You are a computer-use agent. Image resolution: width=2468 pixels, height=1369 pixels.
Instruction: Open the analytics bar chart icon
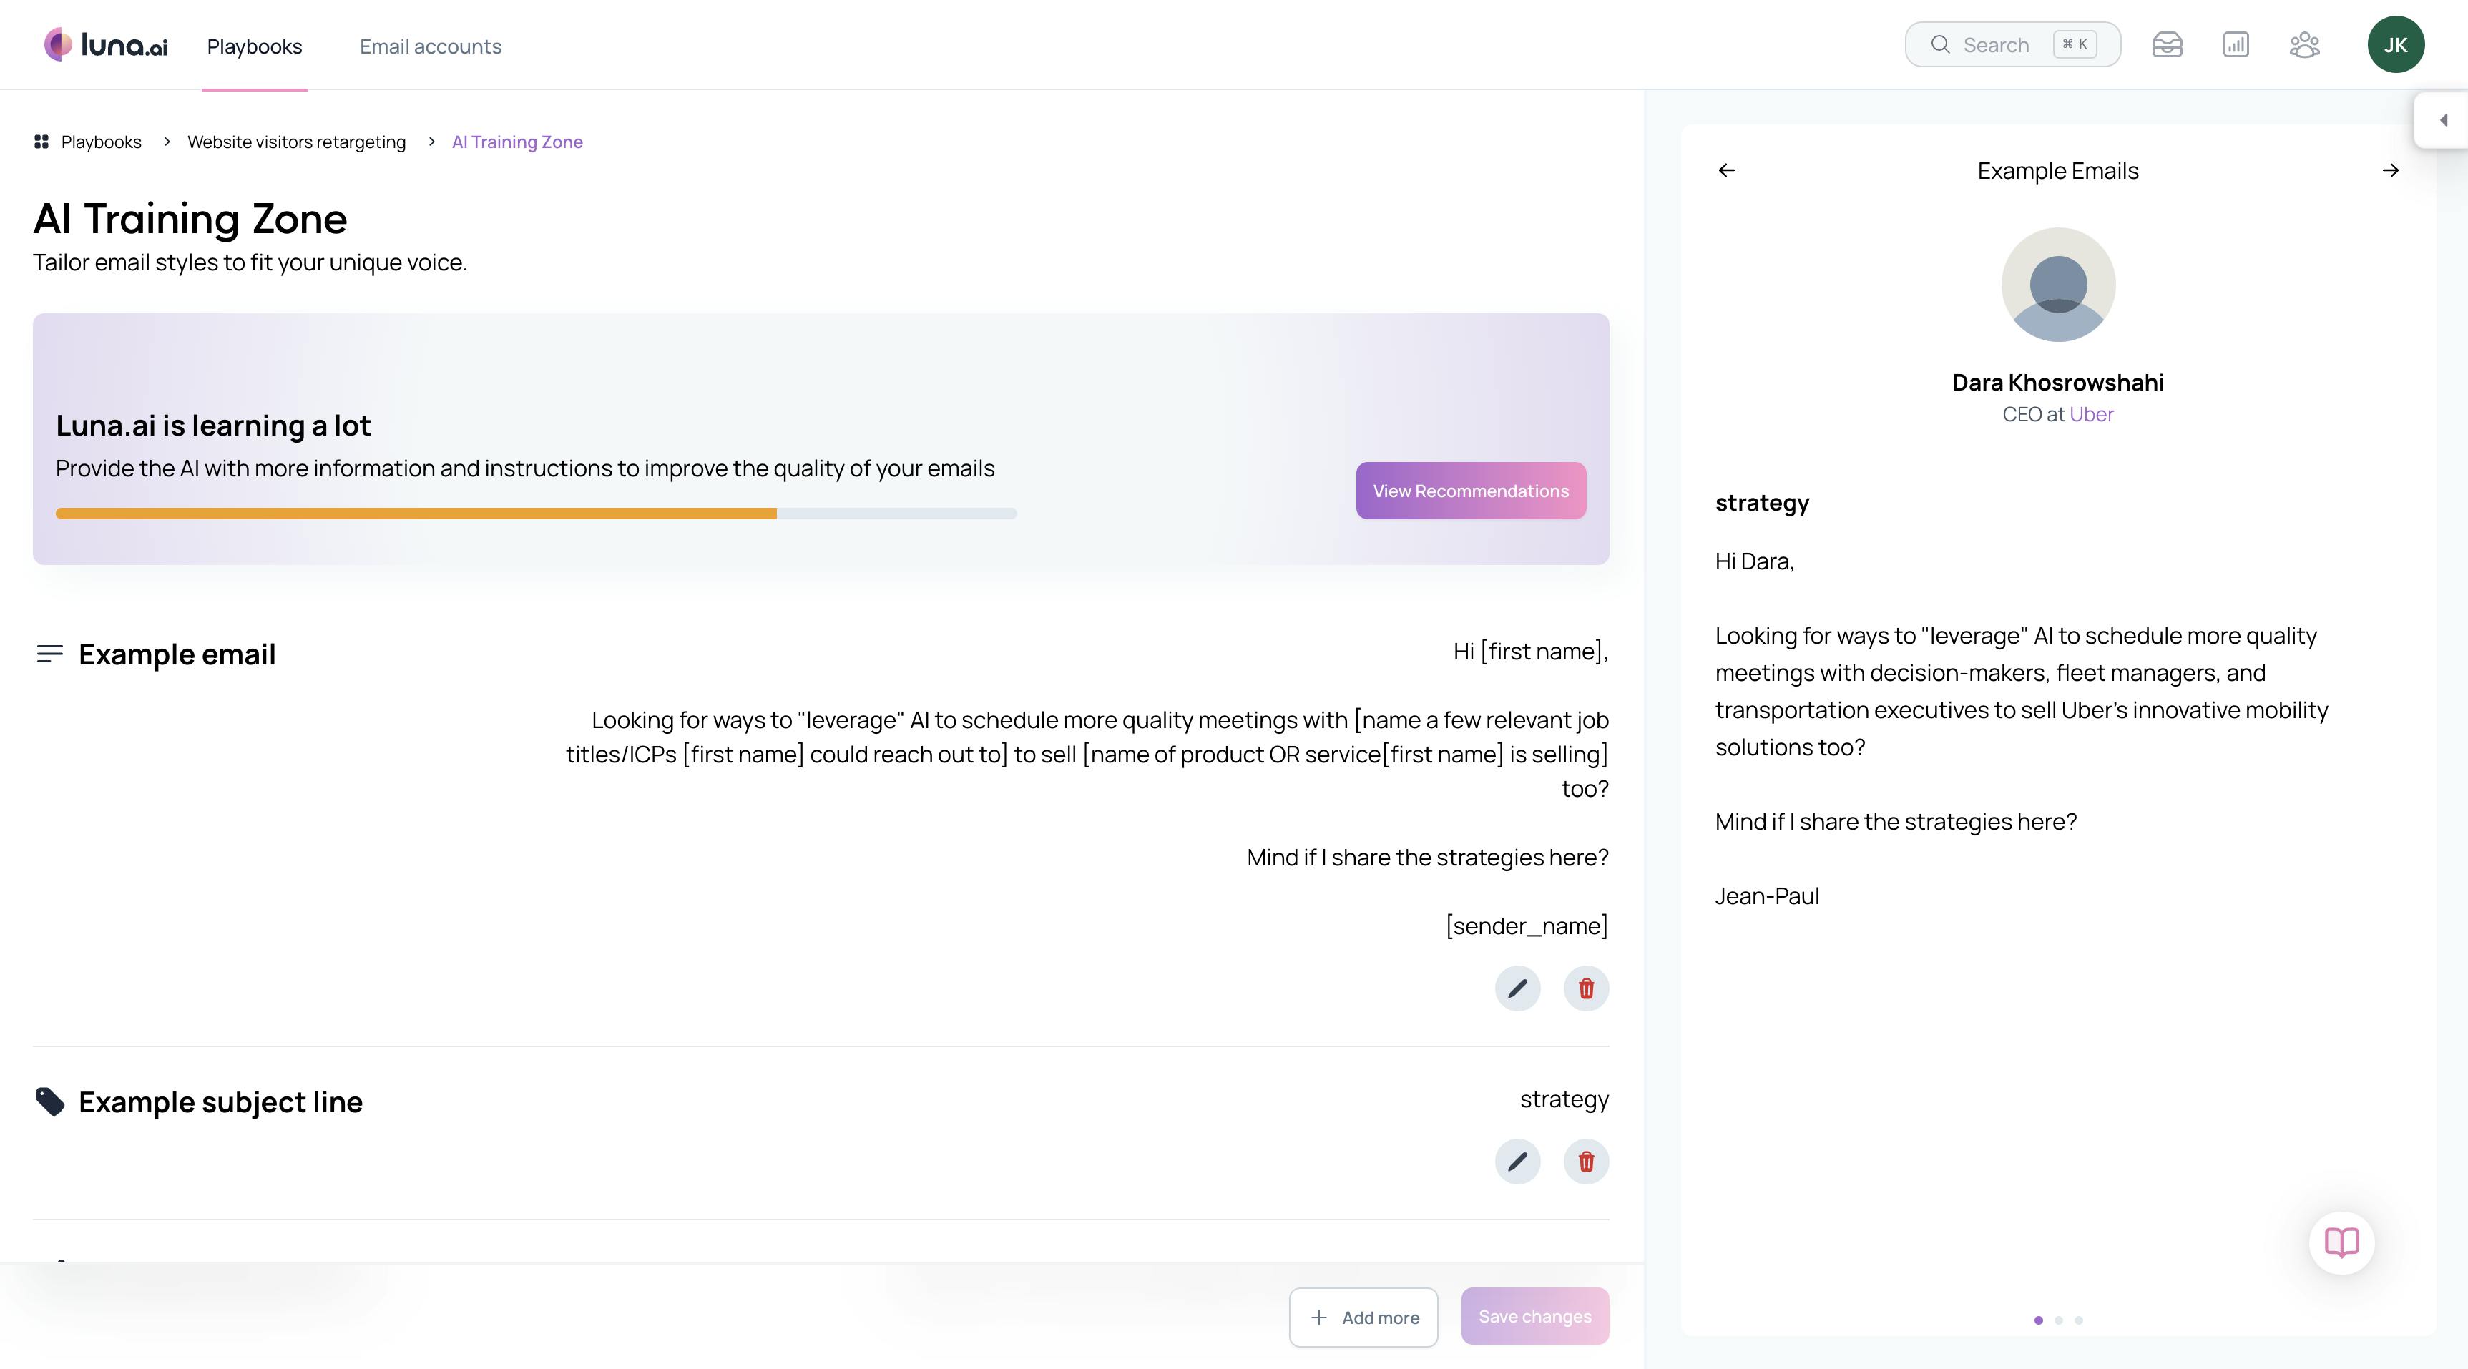click(2236, 45)
